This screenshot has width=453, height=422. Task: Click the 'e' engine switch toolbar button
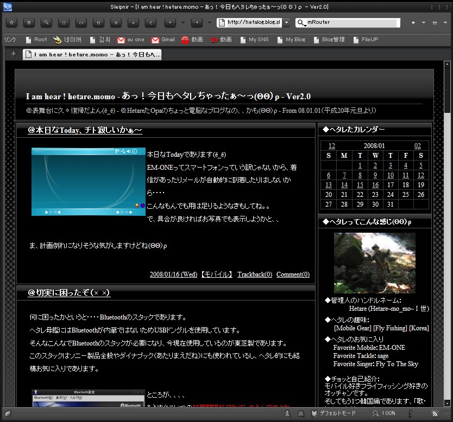point(98,22)
